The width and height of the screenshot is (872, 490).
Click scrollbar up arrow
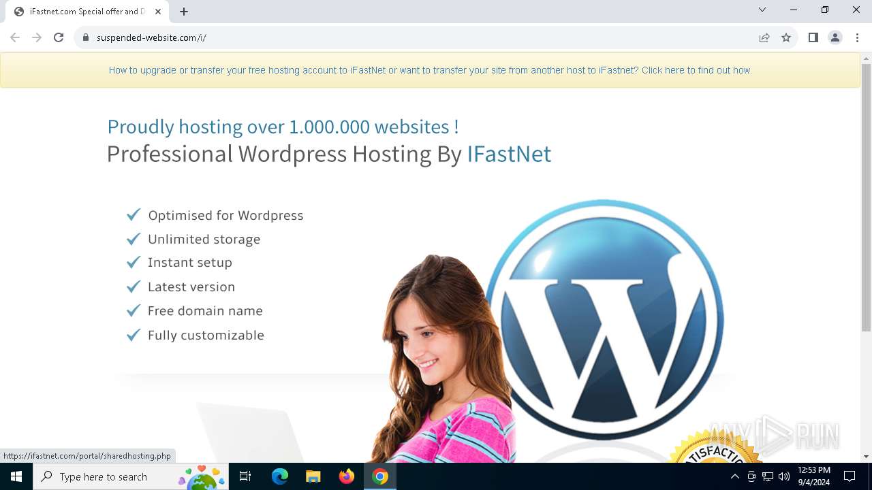pyautogui.click(x=866, y=59)
